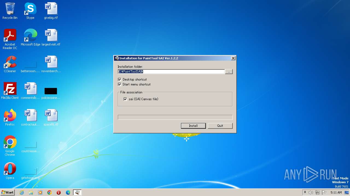
Task: Click the Quit button
Action: tap(220, 126)
